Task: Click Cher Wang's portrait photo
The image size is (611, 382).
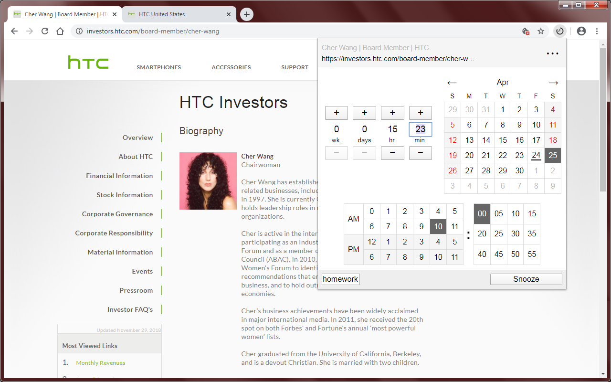Action: pos(208,181)
